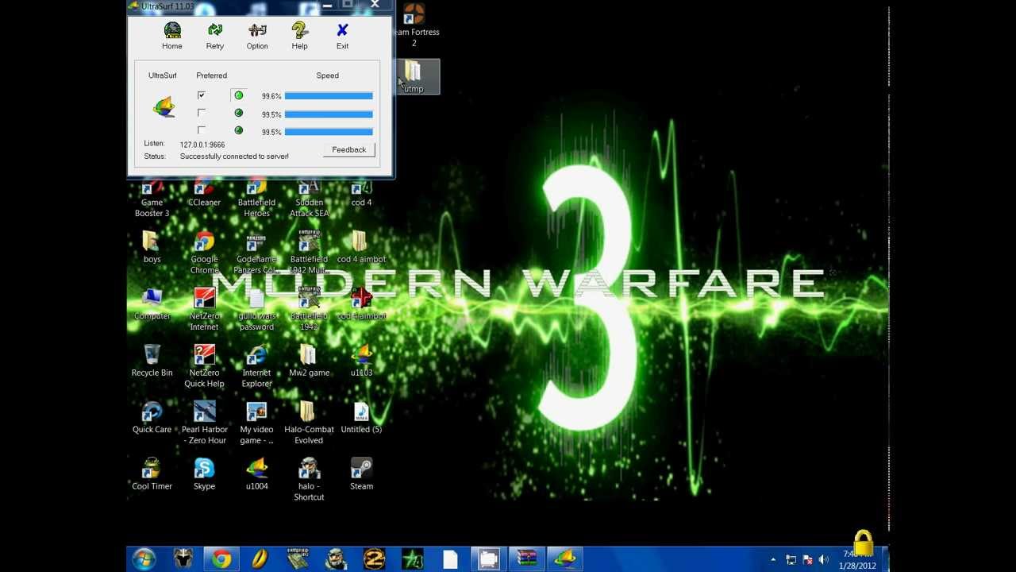
Task: Hit the Retry icon in UltraSurf
Action: 214,36
